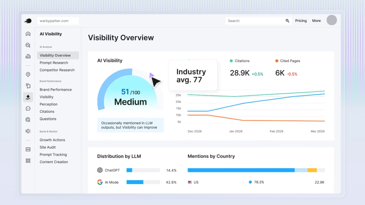365x205 pixels.
Task: Click the Pricing link
Action: (x=301, y=21)
